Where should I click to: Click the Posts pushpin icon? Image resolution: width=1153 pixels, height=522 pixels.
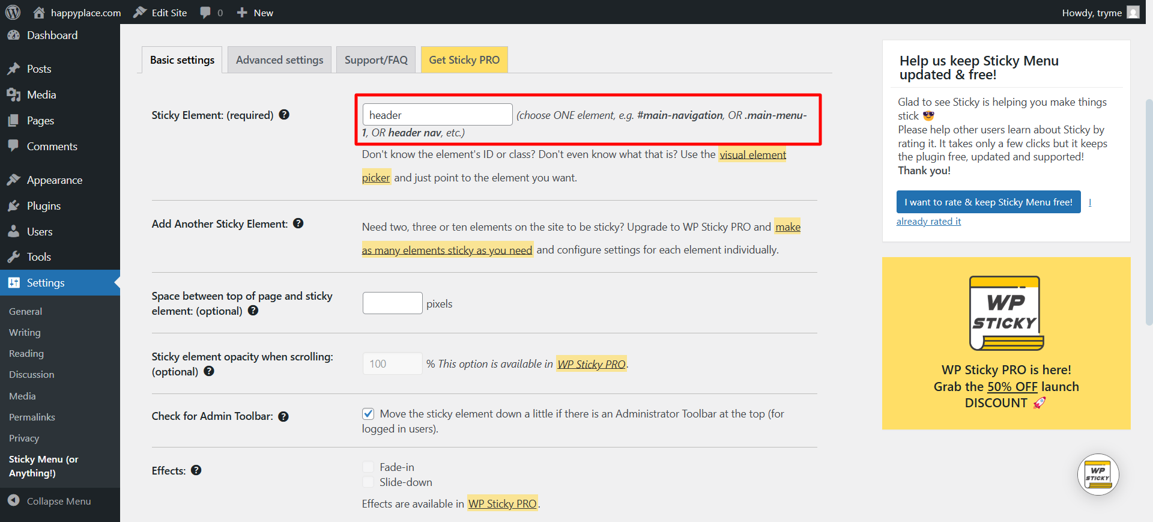[14, 68]
